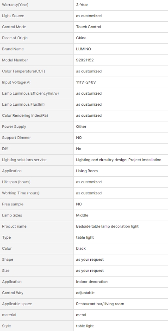Screen dimensions: 168x331
Task: Select the Indoor decoration value
Action: tap(92, 282)
